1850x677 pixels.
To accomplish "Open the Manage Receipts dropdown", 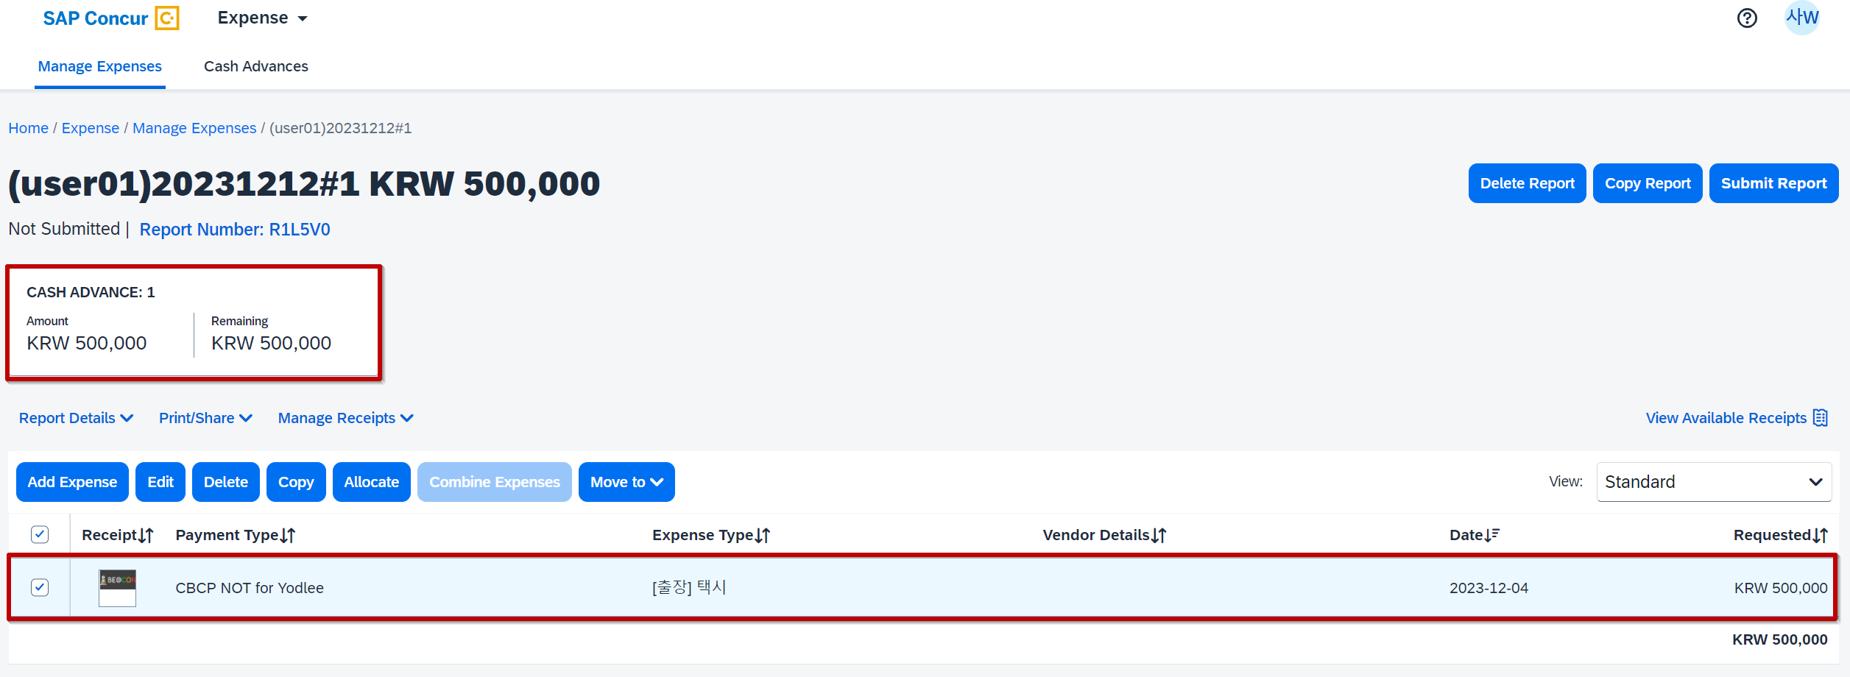I will [345, 418].
